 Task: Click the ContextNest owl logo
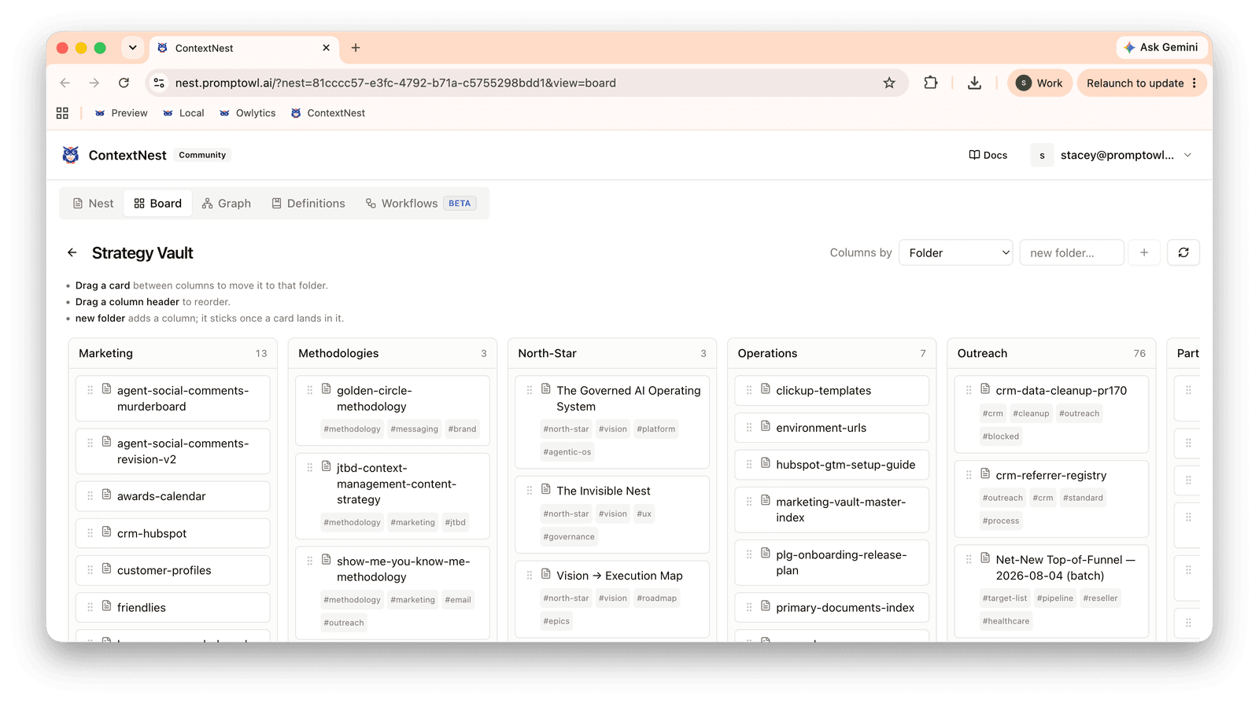(71, 155)
